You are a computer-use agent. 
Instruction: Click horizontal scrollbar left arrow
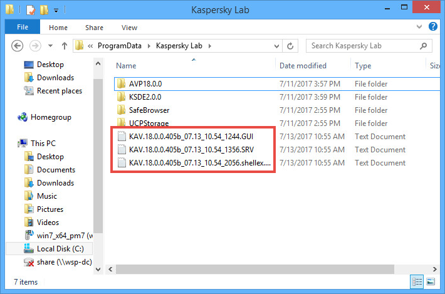[110, 270]
